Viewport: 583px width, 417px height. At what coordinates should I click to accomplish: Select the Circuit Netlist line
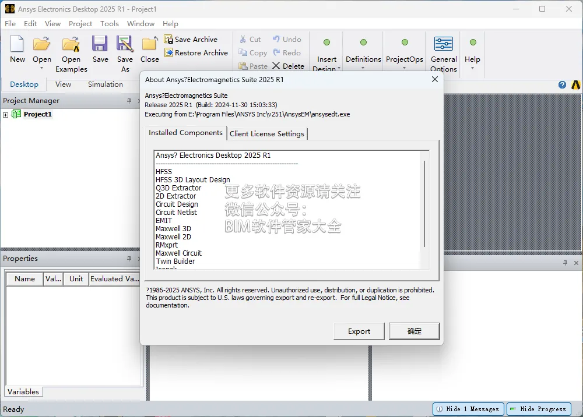point(176,213)
